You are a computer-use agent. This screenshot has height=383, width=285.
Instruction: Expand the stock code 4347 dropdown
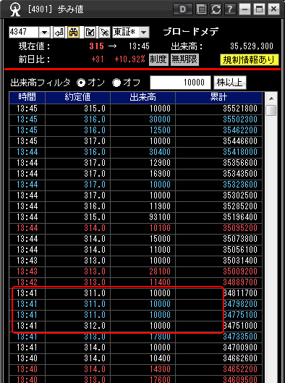pos(44,33)
